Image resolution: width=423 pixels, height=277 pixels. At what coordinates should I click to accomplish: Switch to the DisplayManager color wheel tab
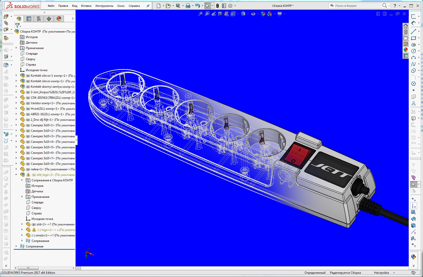tap(58, 19)
